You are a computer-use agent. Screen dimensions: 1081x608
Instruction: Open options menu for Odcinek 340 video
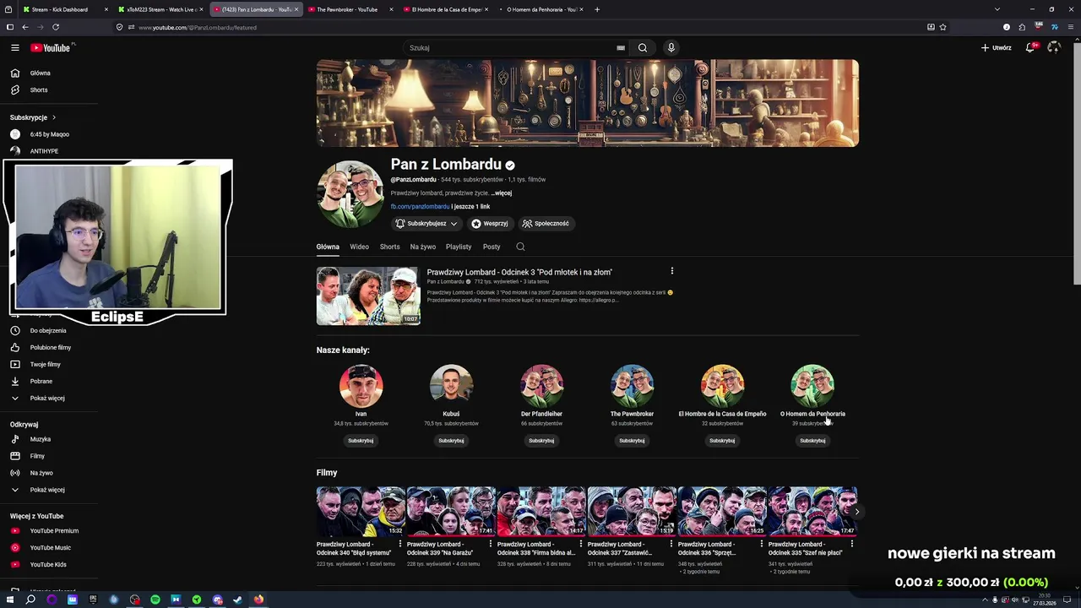pyautogui.click(x=400, y=545)
